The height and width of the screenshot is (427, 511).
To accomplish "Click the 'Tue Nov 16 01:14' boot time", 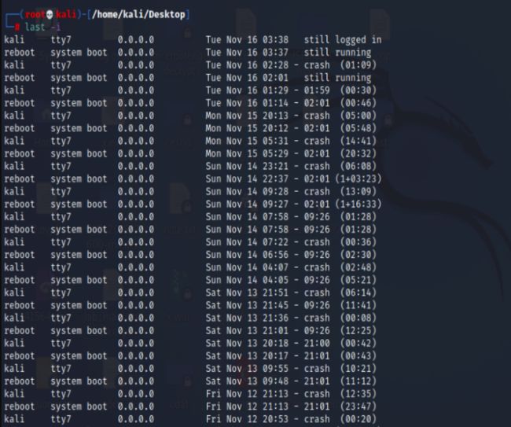I will pyautogui.click(x=247, y=103).
